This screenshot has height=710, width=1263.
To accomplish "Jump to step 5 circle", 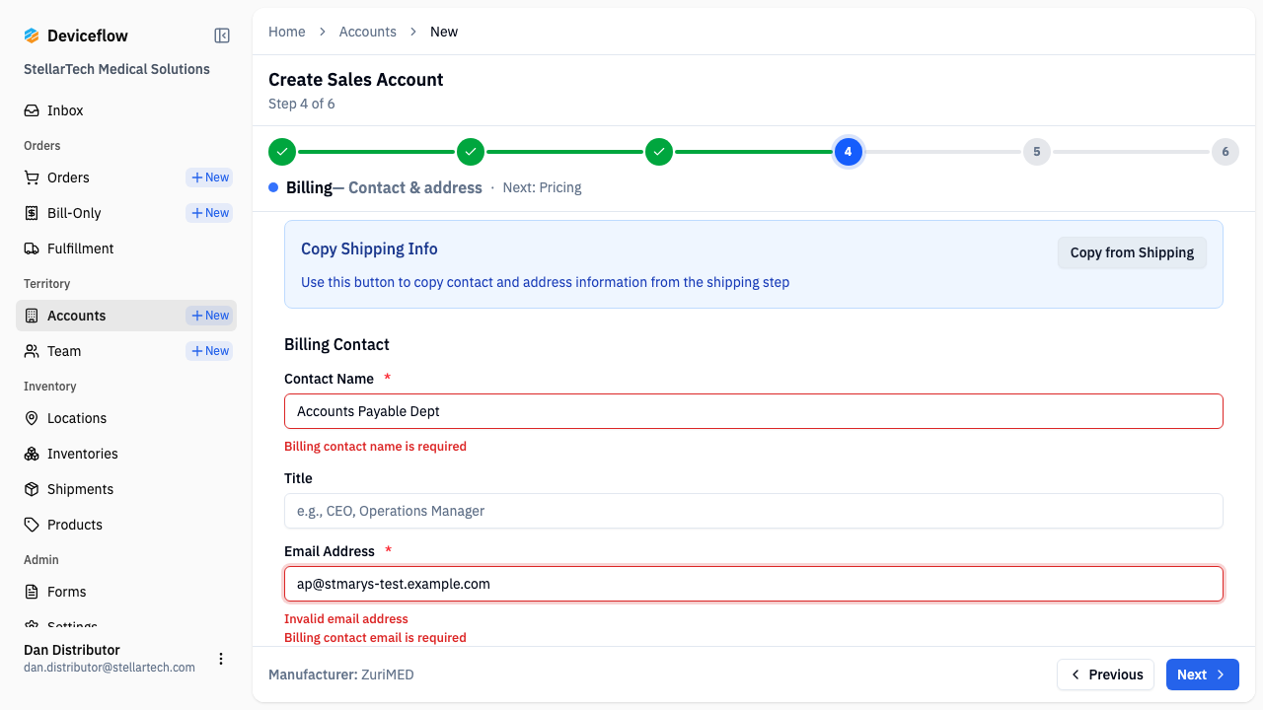I will pyautogui.click(x=1037, y=152).
